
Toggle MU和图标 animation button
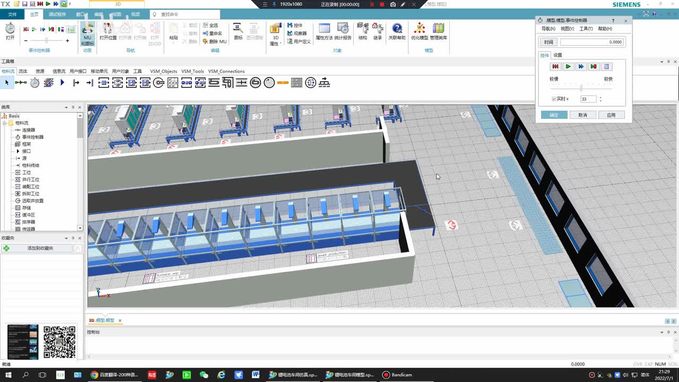88,34
